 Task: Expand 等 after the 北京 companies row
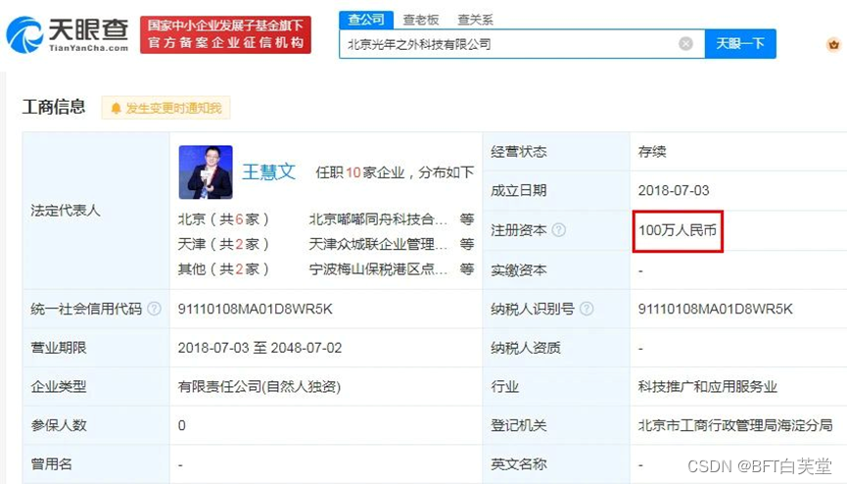pyautogui.click(x=467, y=219)
